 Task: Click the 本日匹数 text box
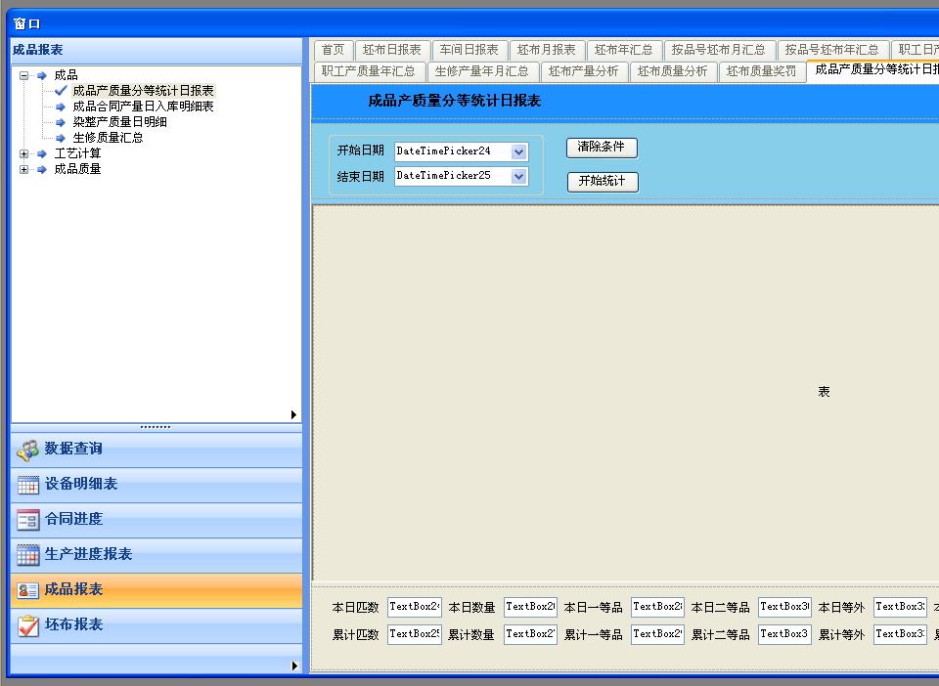tap(415, 607)
